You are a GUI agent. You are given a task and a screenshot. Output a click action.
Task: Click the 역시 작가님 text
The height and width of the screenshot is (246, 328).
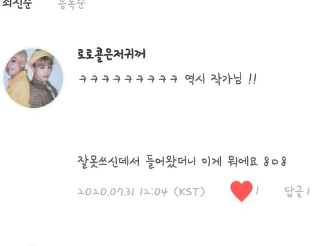click(x=213, y=79)
